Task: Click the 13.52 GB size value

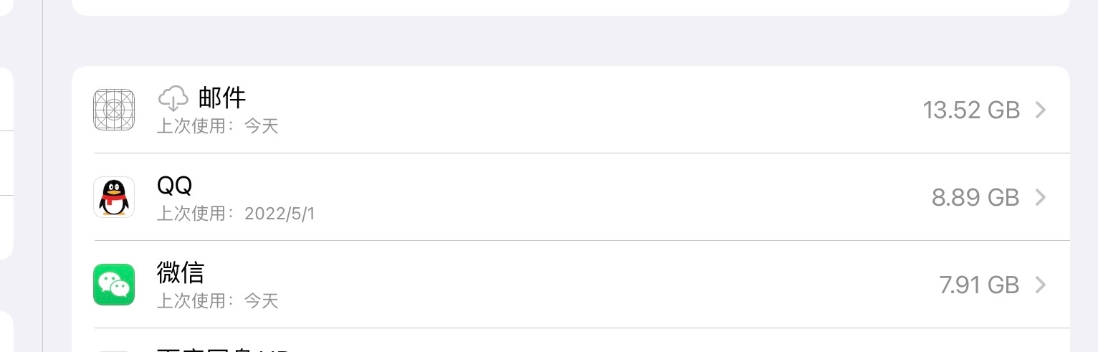Action: (971, 110)
